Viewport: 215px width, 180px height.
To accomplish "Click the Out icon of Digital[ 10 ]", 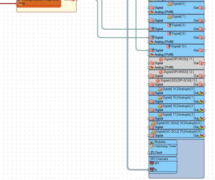I will click(x=201, y=51).
